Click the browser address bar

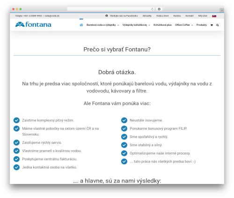point(110,9)
